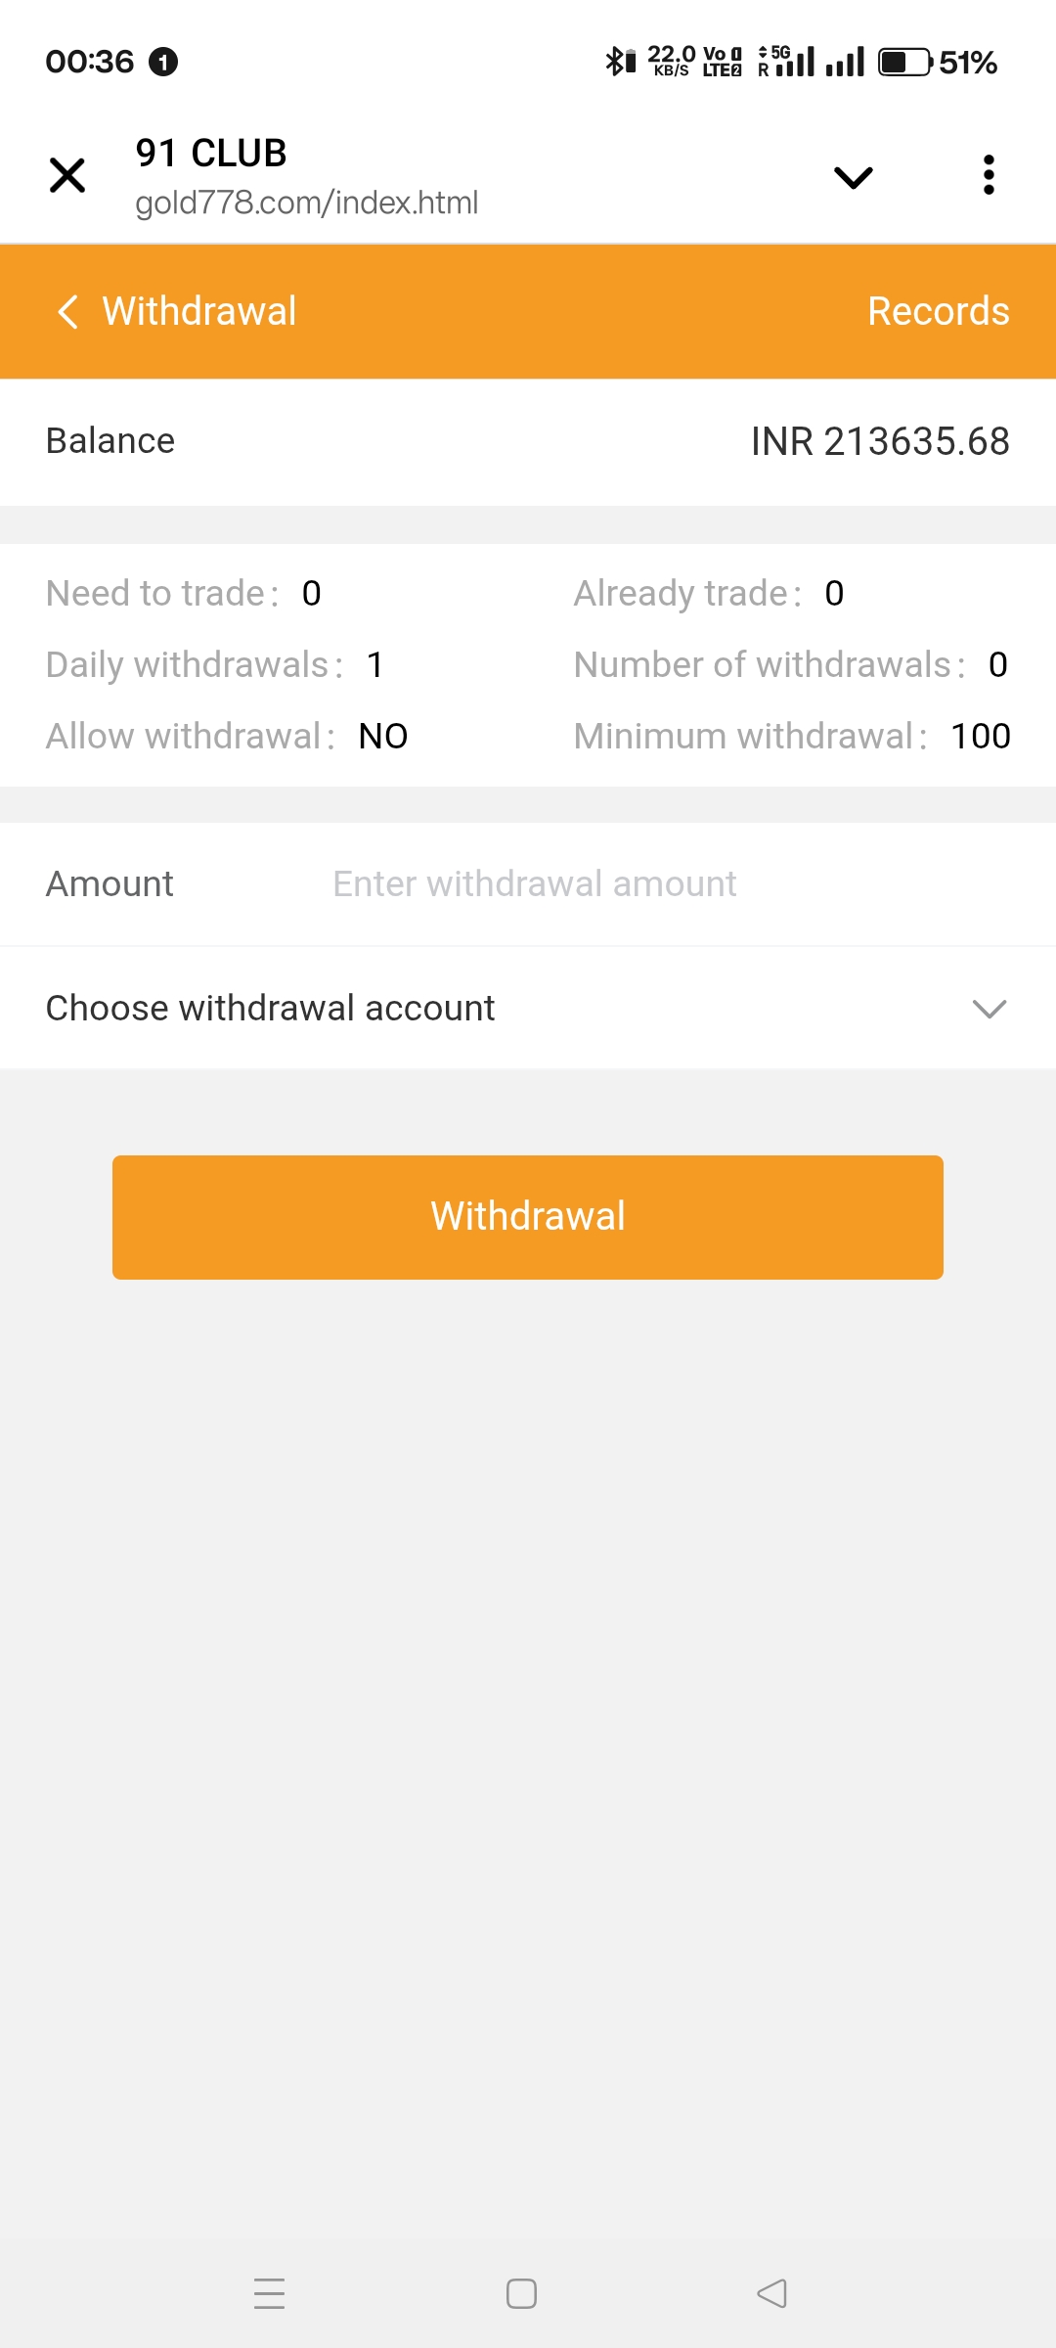The image size is (1056, 2348).
Task: Tap the Android back navigation triangle
Action: (x=772, y=2293)
